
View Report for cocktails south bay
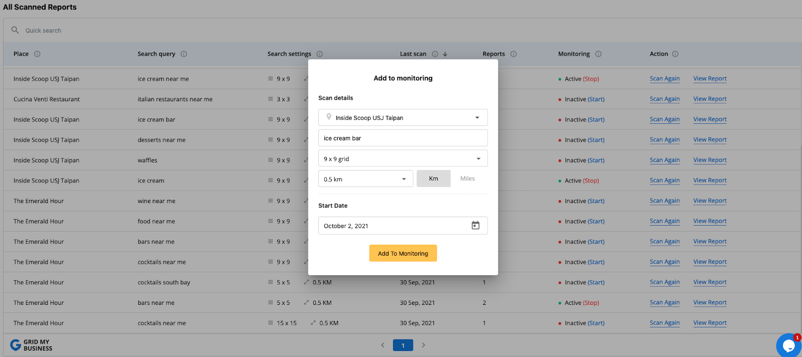coord(710,282)
